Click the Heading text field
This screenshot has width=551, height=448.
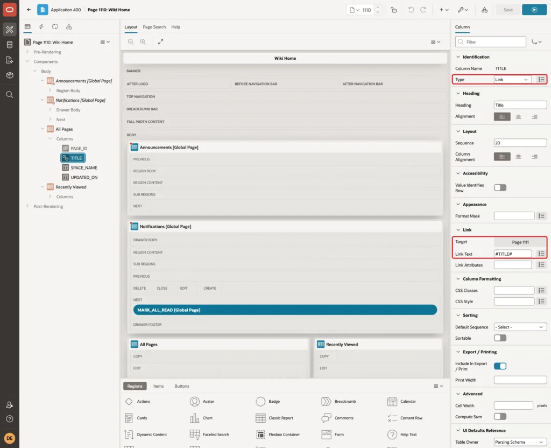(520, 105)
